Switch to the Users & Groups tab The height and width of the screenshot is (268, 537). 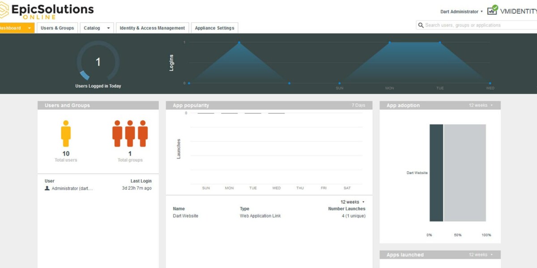(x=57, y=28)
